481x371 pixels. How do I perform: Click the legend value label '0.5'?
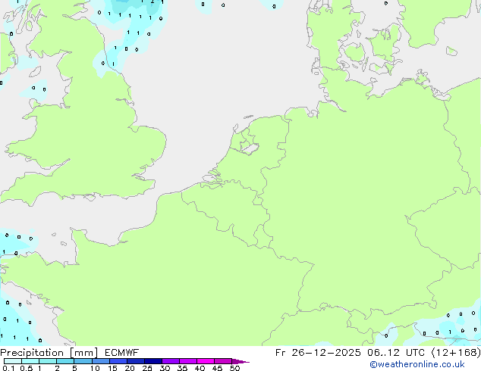point(26,368)
